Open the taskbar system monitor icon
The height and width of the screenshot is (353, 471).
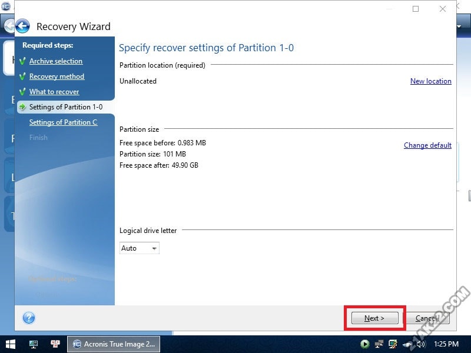click(34, 344)
